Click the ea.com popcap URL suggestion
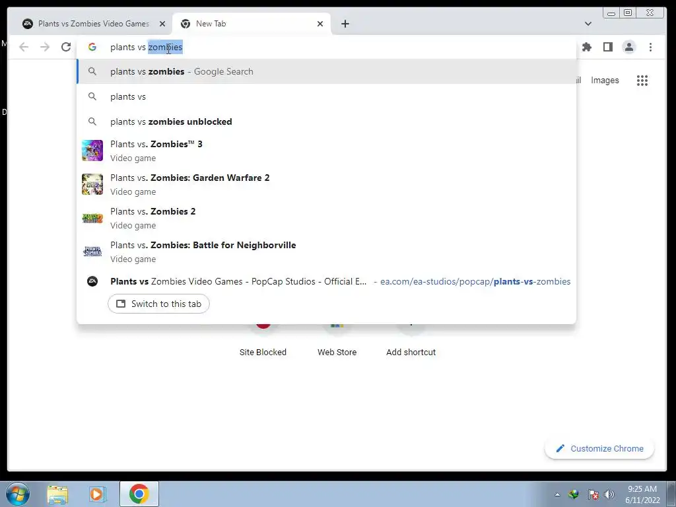Screen dimensions: 676x507 pyautogui.click(x=326, y=281)
